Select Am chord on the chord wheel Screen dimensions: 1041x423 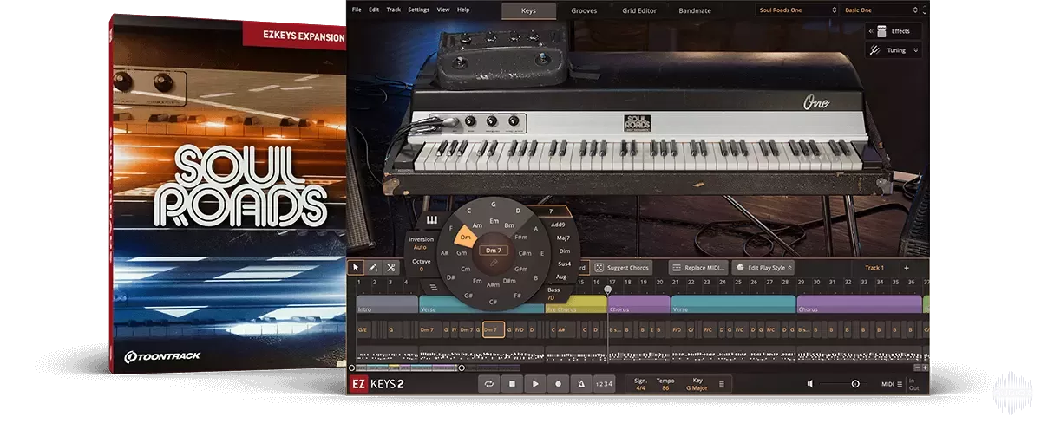(x=477, y=225)
